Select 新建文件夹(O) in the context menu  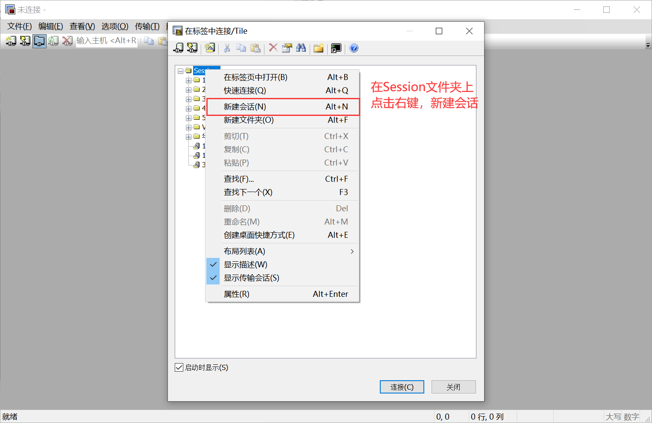pos(282,120)
